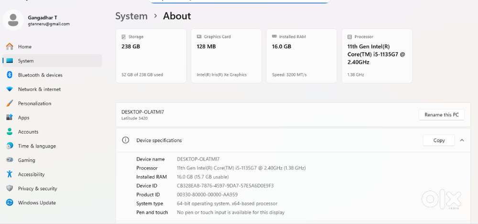Click the Accessibility figure icon
The image size is (478, 224).
pyautogui.click(x=10, y=174)
